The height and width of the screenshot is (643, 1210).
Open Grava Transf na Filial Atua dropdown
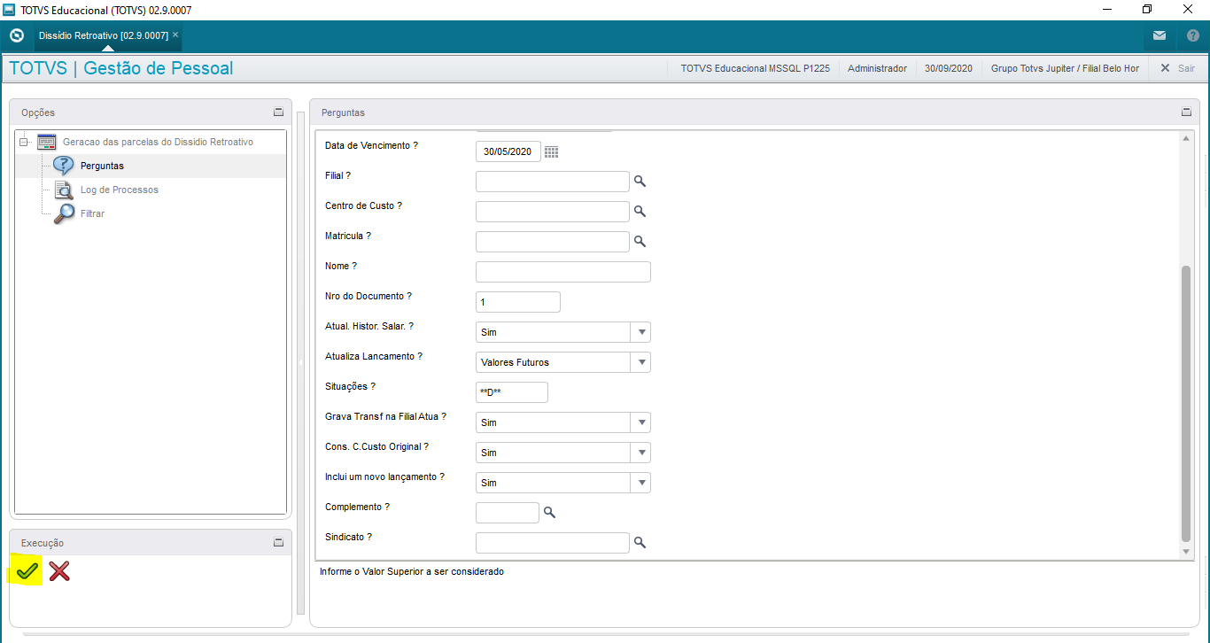coord(640,422)
